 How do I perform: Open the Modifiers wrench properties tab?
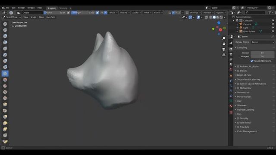(231, 81)
